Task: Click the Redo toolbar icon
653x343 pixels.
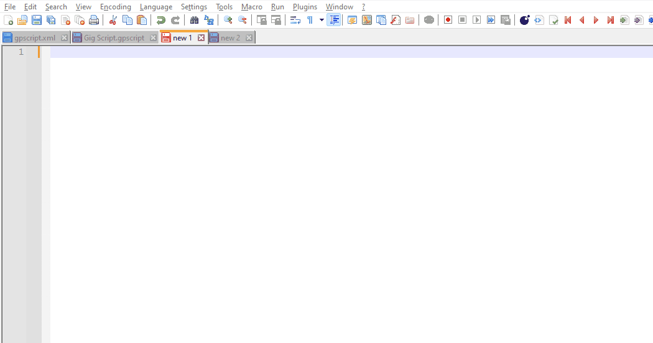Action: point(175,20)
